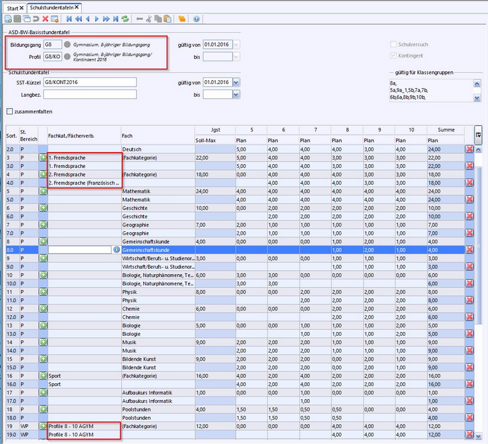Open the table column chooser at top right

tap(479, 134)
